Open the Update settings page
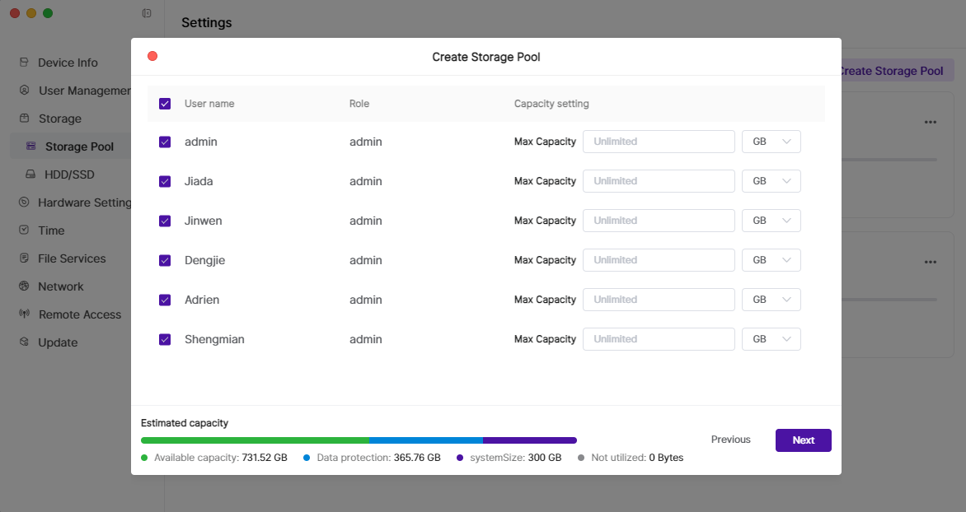 pos(58,342)
